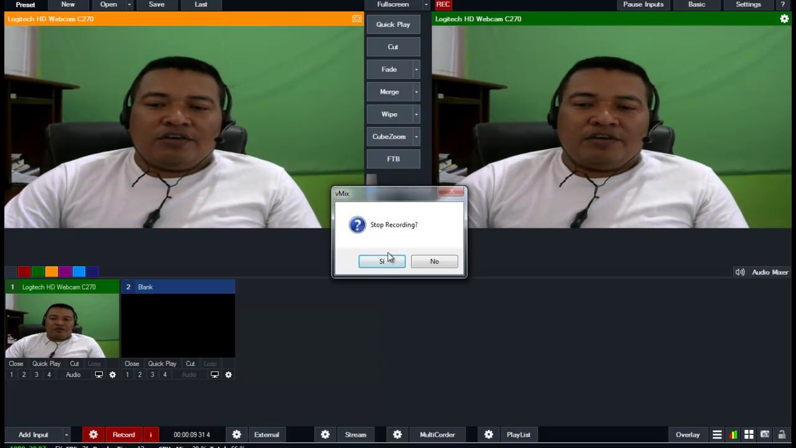Take a snapshot with camera icon

coord(765,434)
